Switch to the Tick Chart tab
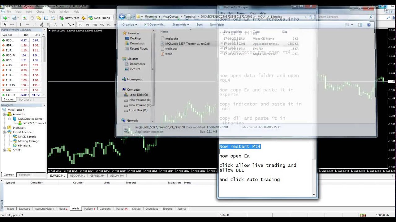 tap(24, 100)
